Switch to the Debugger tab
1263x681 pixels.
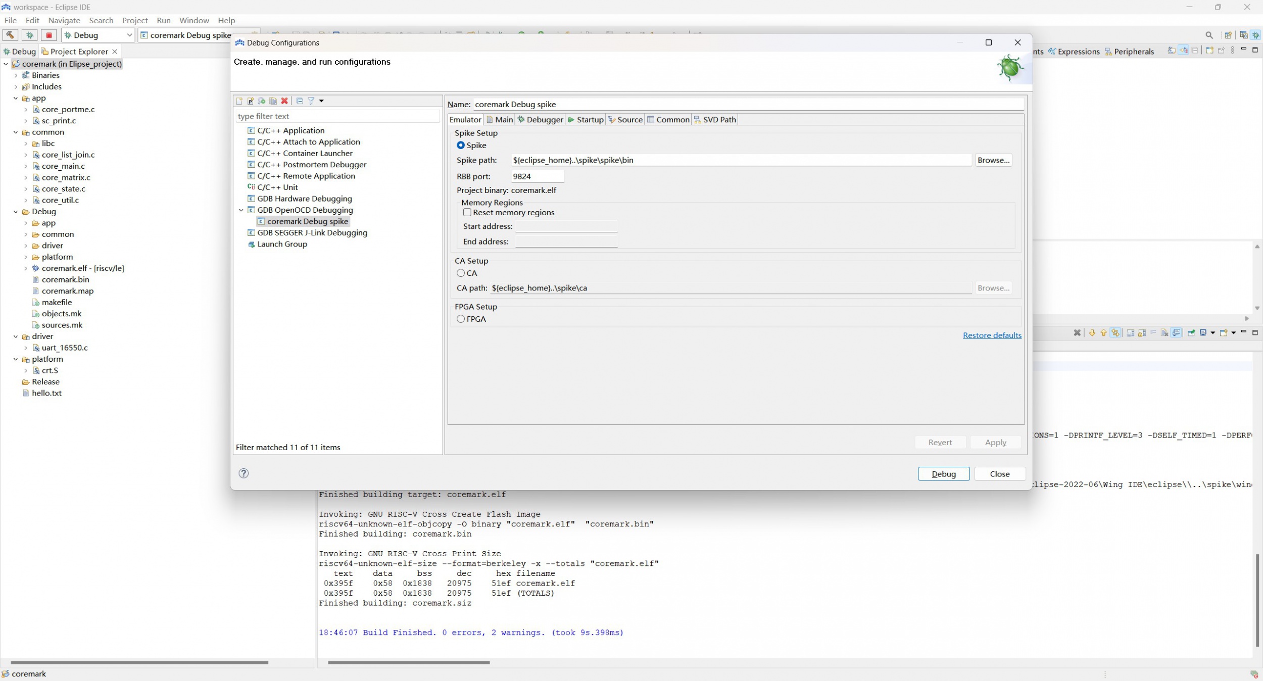tap(540, 120)
